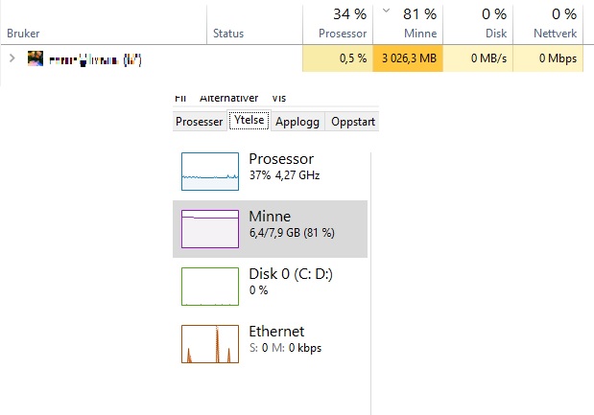Open the Ethernet network graph thumbnail
594x415 pixels.
pyautogui.click(x=210, y=344)
